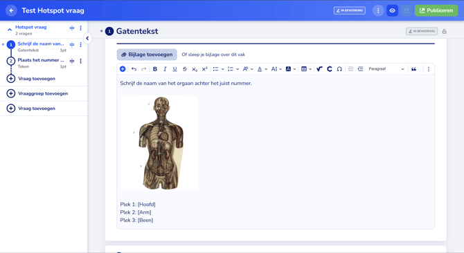Image resolution: width=464 pixels, height=253 pixels.
Task: Insert a bulleted list
Action: pyautogui.click(x=215, y=69)
